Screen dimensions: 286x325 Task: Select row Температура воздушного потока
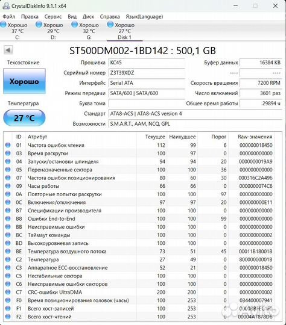[x=139, y=251]
